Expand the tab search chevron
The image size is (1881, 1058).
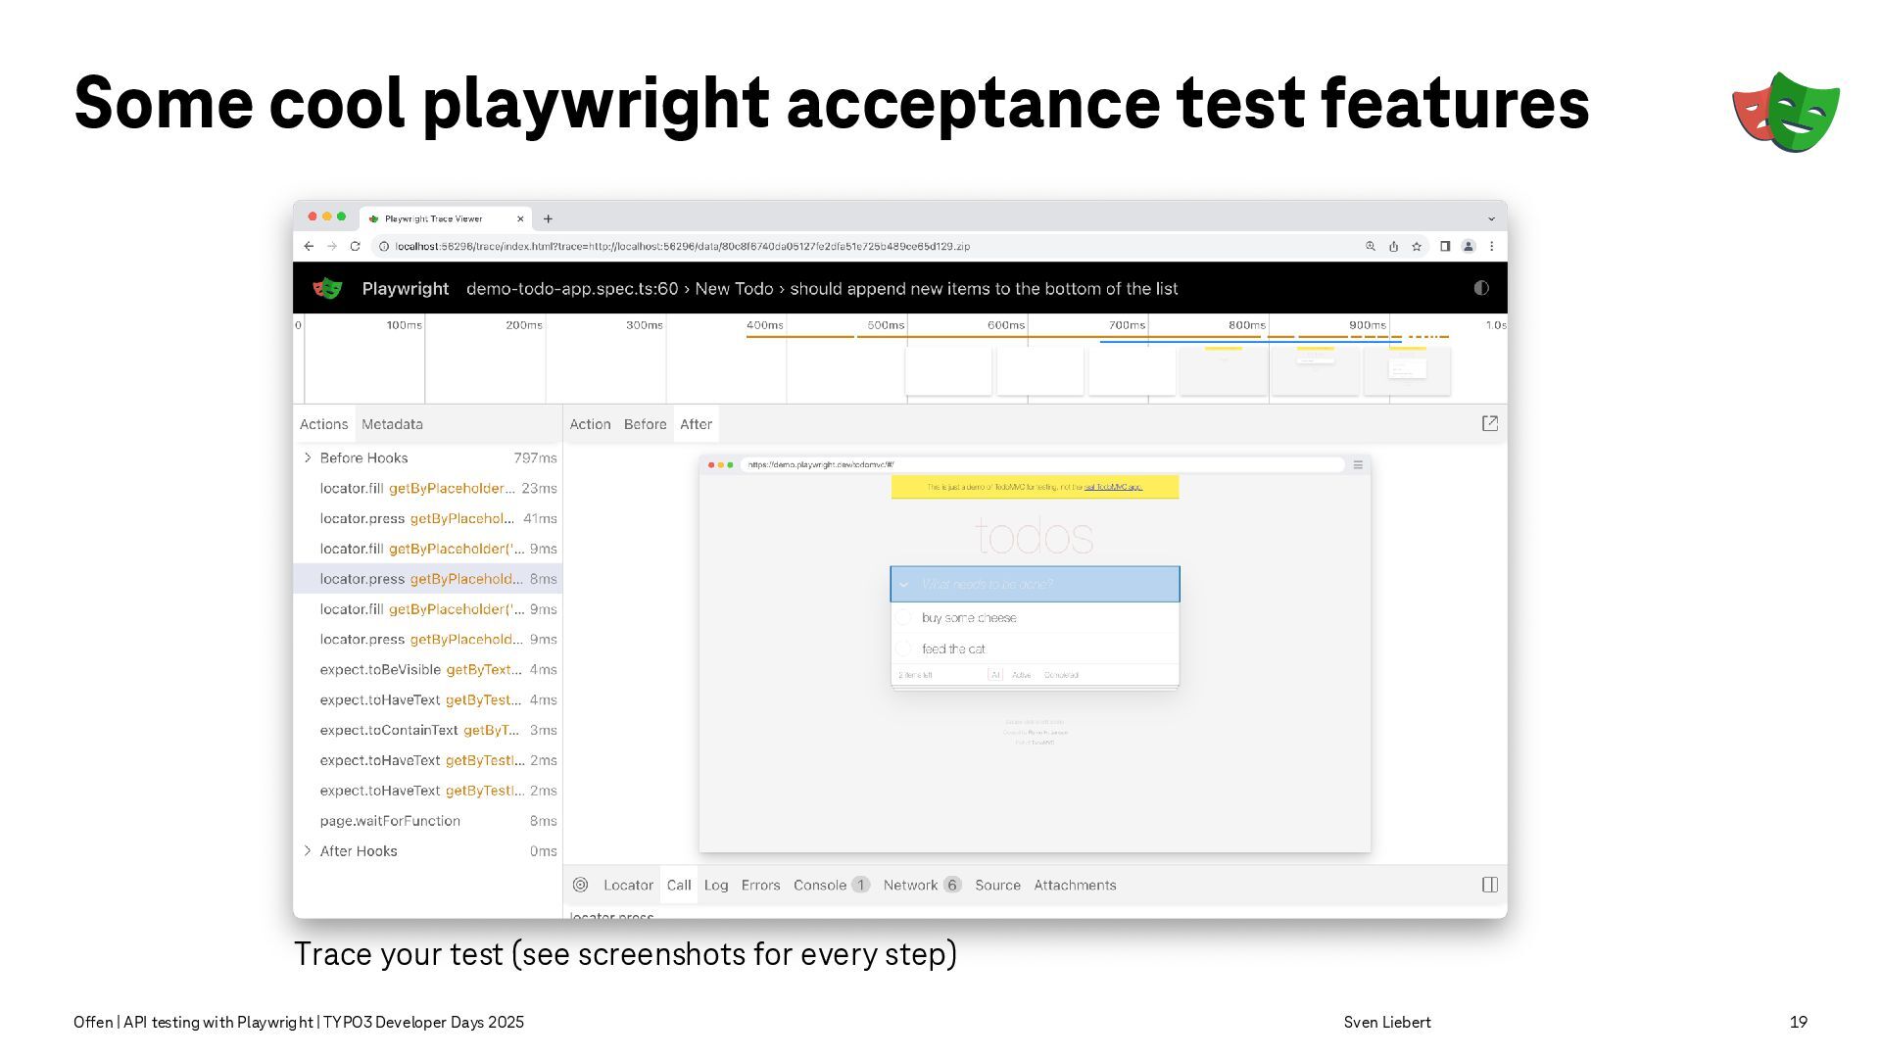pos(1491,219)
